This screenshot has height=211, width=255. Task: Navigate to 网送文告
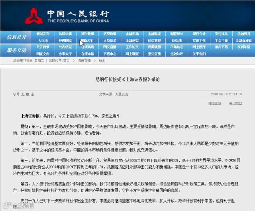click(43, 54)
